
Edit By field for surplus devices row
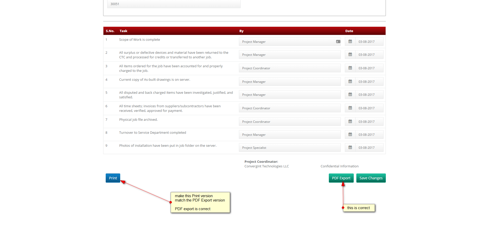coord(290,55)
